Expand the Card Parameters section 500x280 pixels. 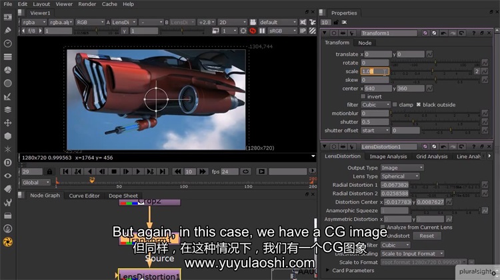pos(327,270)
